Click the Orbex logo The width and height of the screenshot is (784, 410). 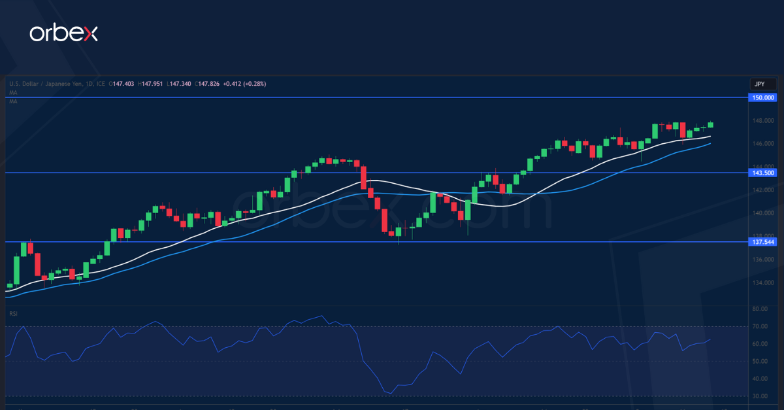pyautogui.click(x=63, y=34)
